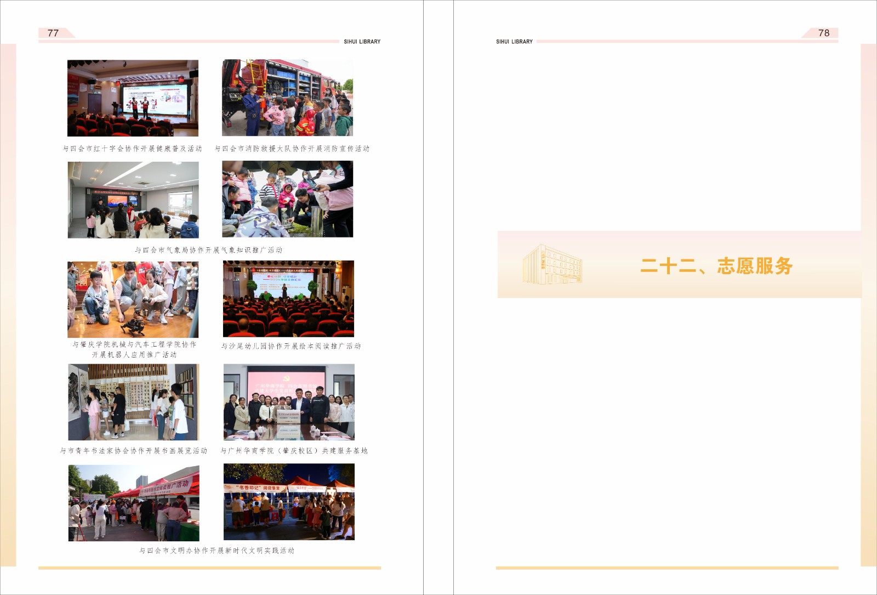The height and width of the screenshot is (595, 877).
Task: Click the caption about 四会市文明办 activity
Action: coord(217,551)
